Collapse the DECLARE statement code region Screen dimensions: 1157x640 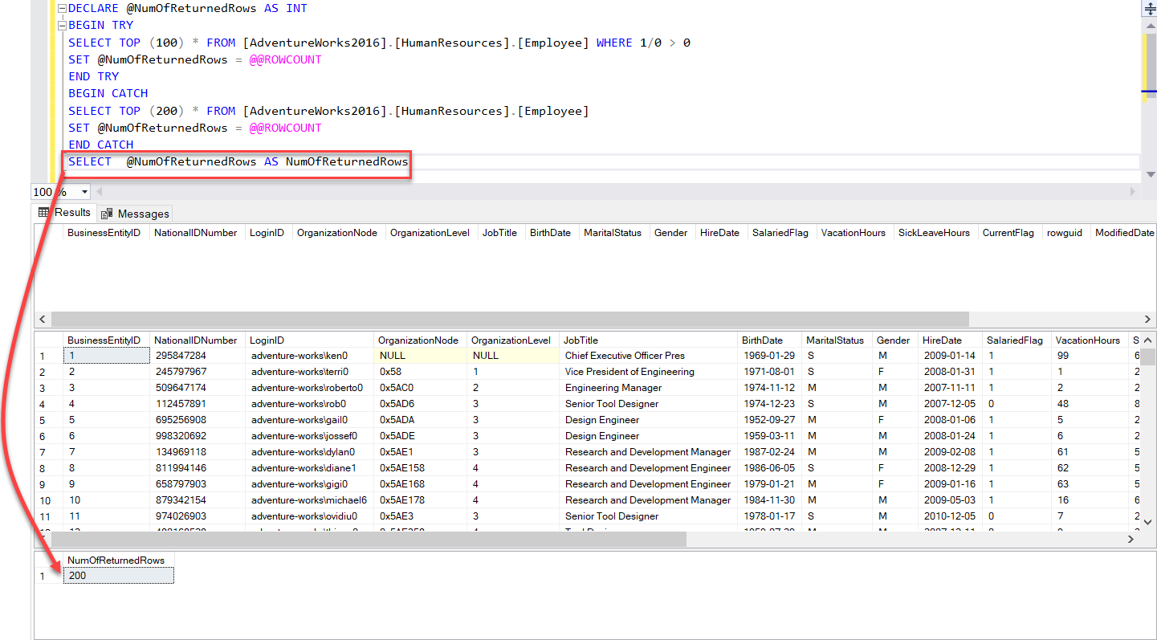(x=61, y=8)
